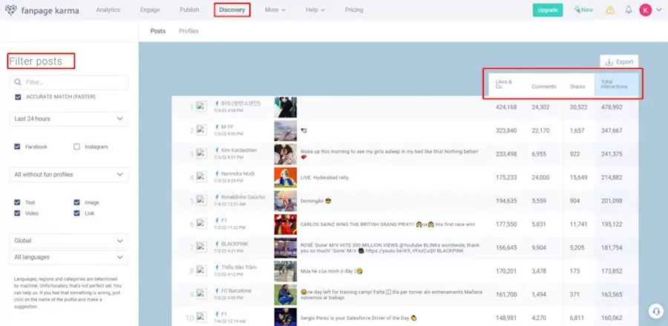The height and width of the screenshot is (326, 668).
Task: Click the search magnifier in Filter field
Action: click(x=18, y=82)
